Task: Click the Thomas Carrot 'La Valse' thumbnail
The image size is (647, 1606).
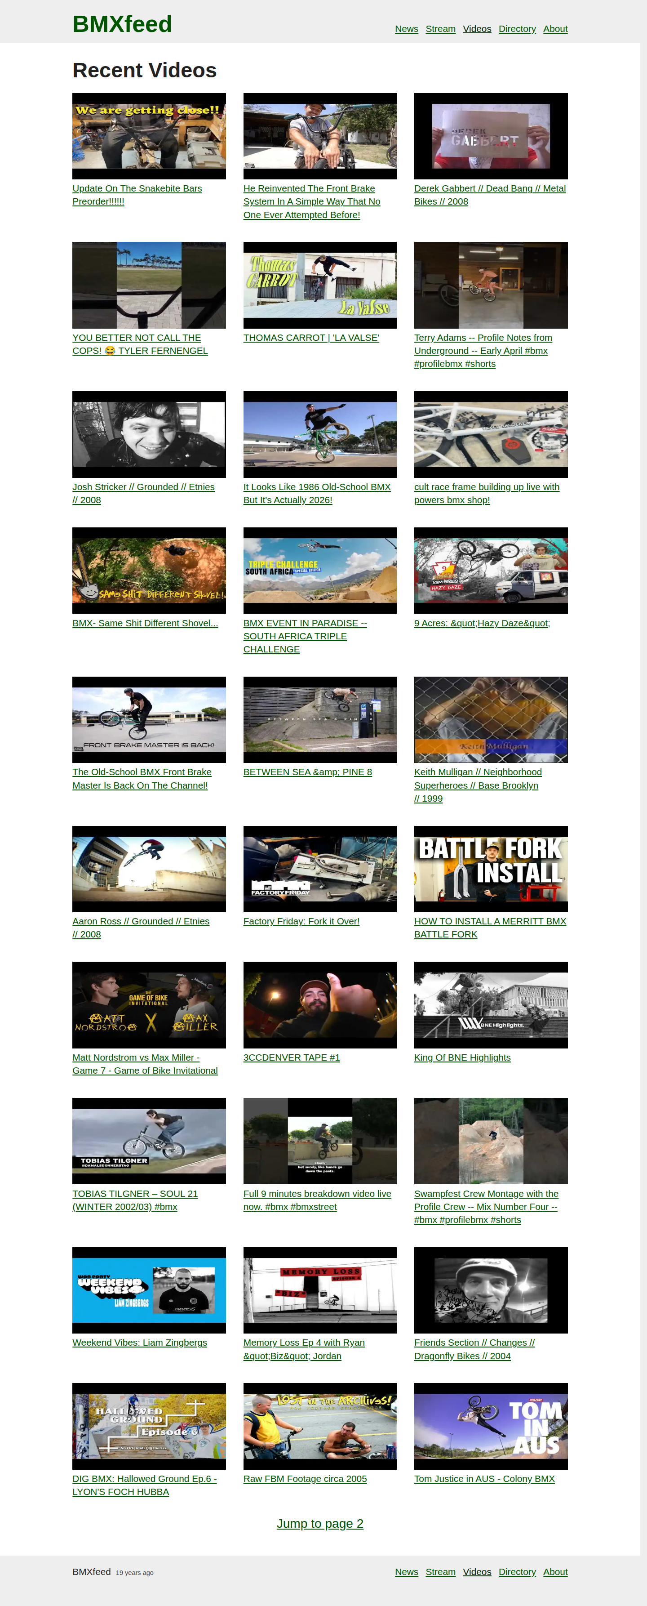Action: [320, 285]
